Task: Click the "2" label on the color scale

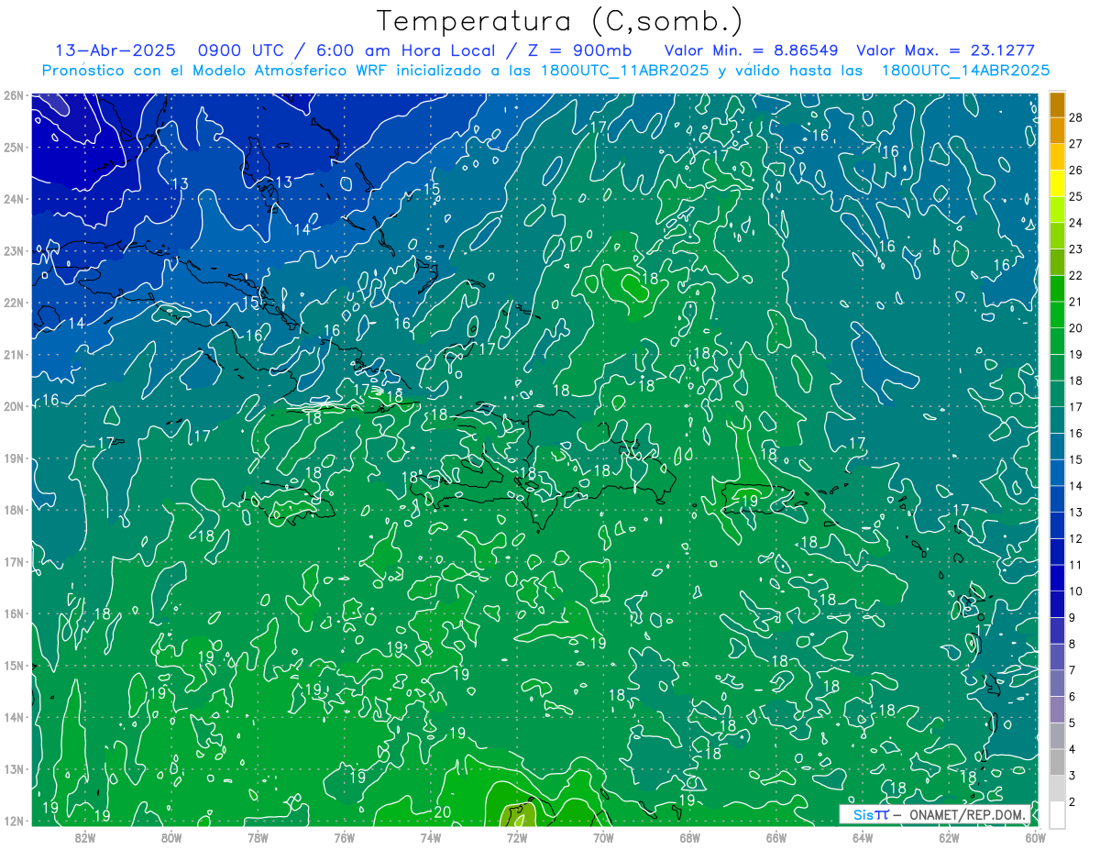Action: pos(1072,801)
